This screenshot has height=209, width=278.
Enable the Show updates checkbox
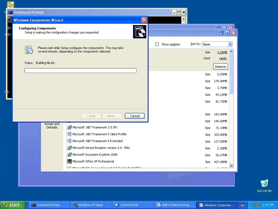tap(157, 44)
